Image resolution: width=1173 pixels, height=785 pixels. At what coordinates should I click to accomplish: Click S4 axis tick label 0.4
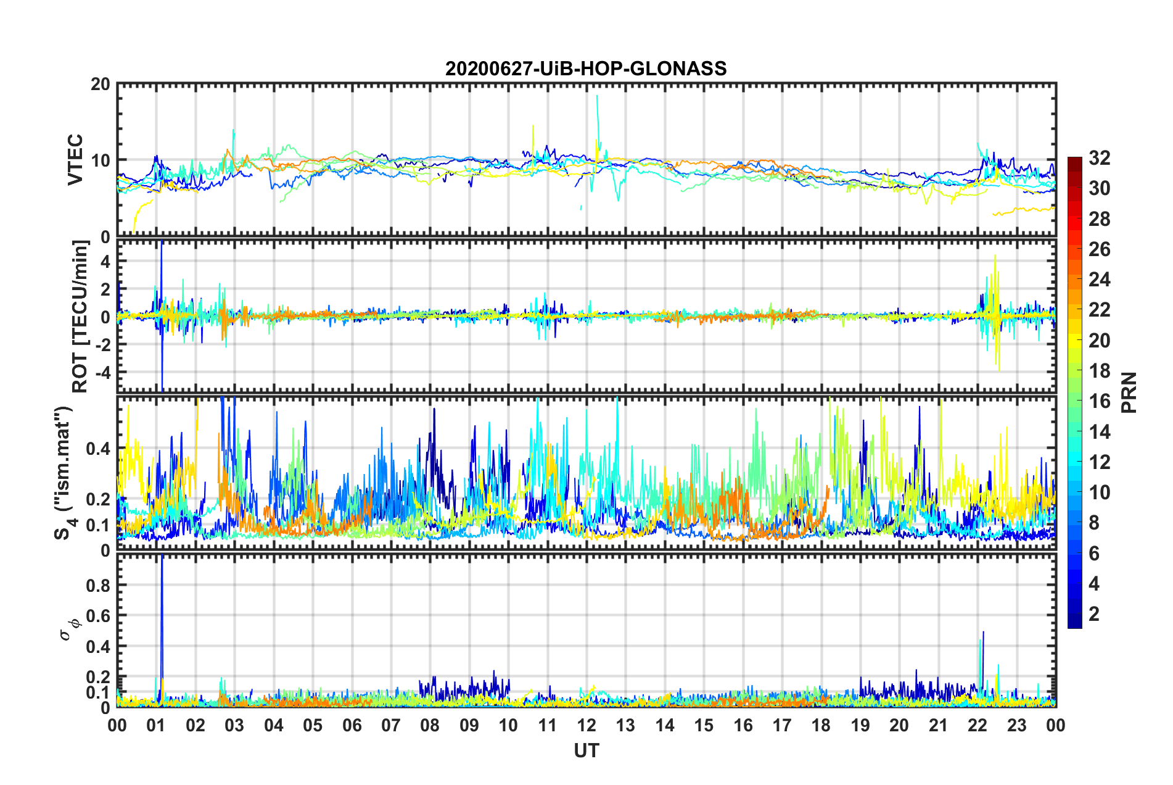[x=99, y=449]
